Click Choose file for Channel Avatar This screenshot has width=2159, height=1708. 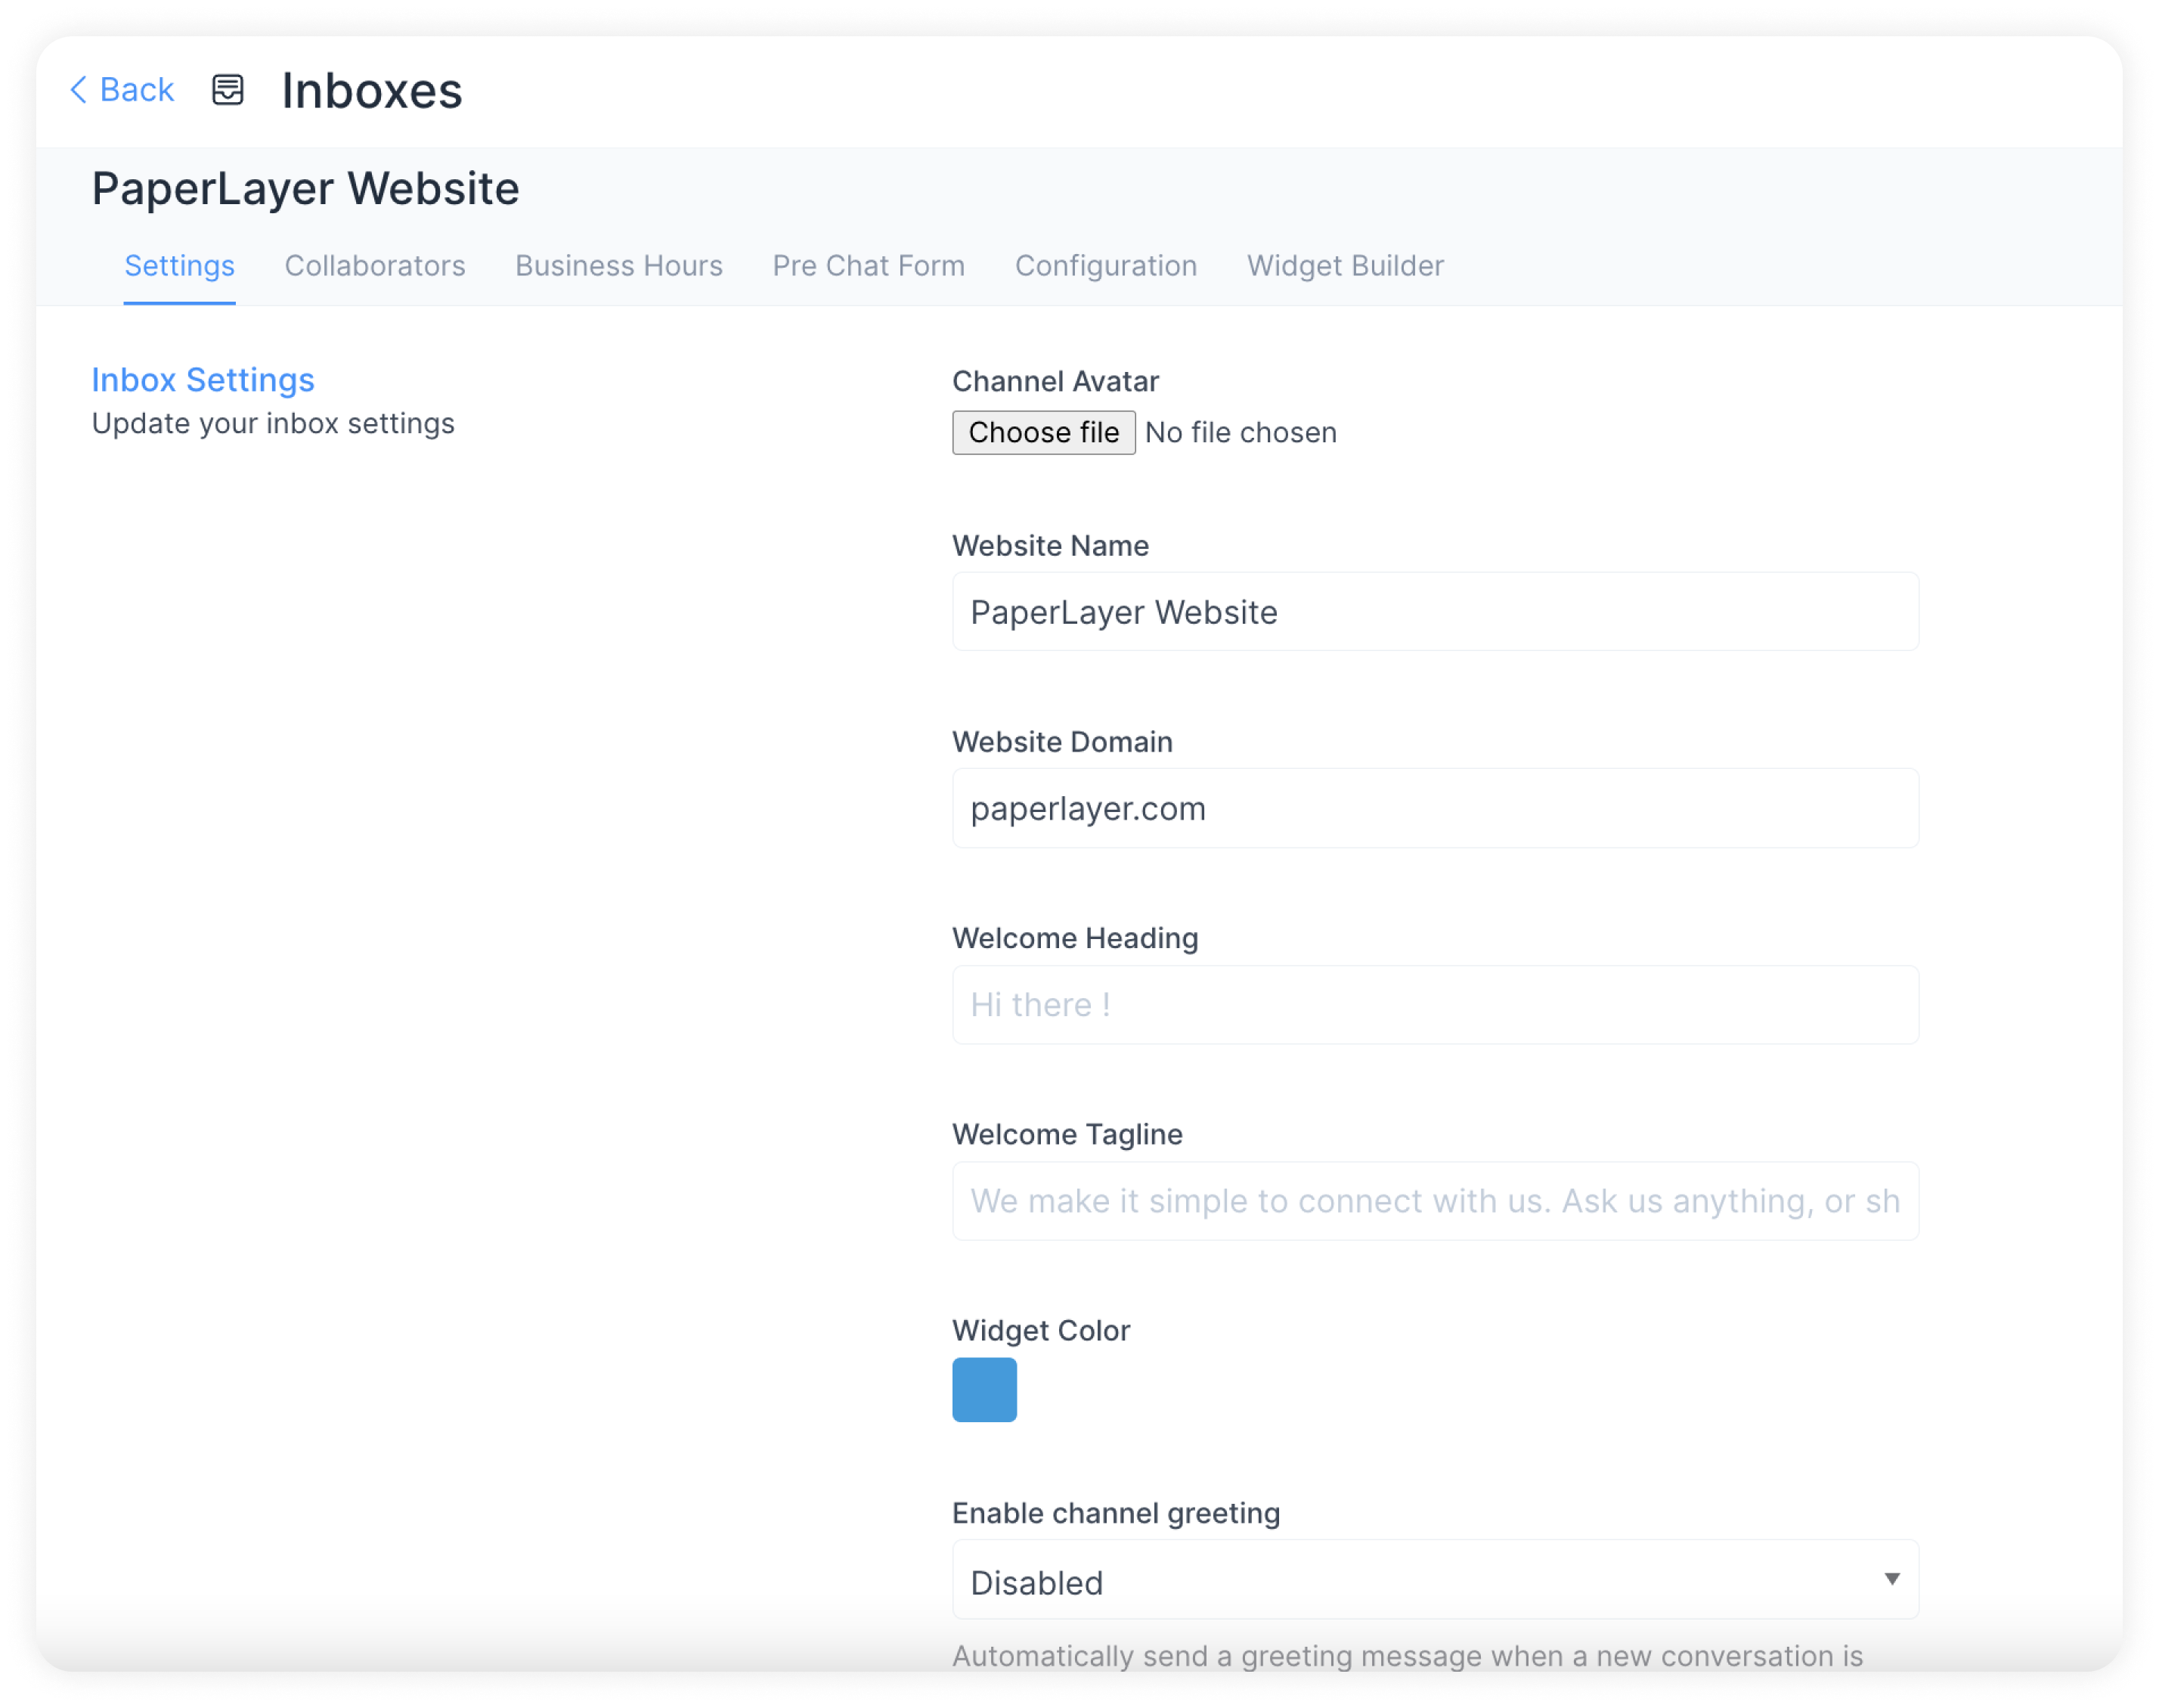[x=1043, y=433]
